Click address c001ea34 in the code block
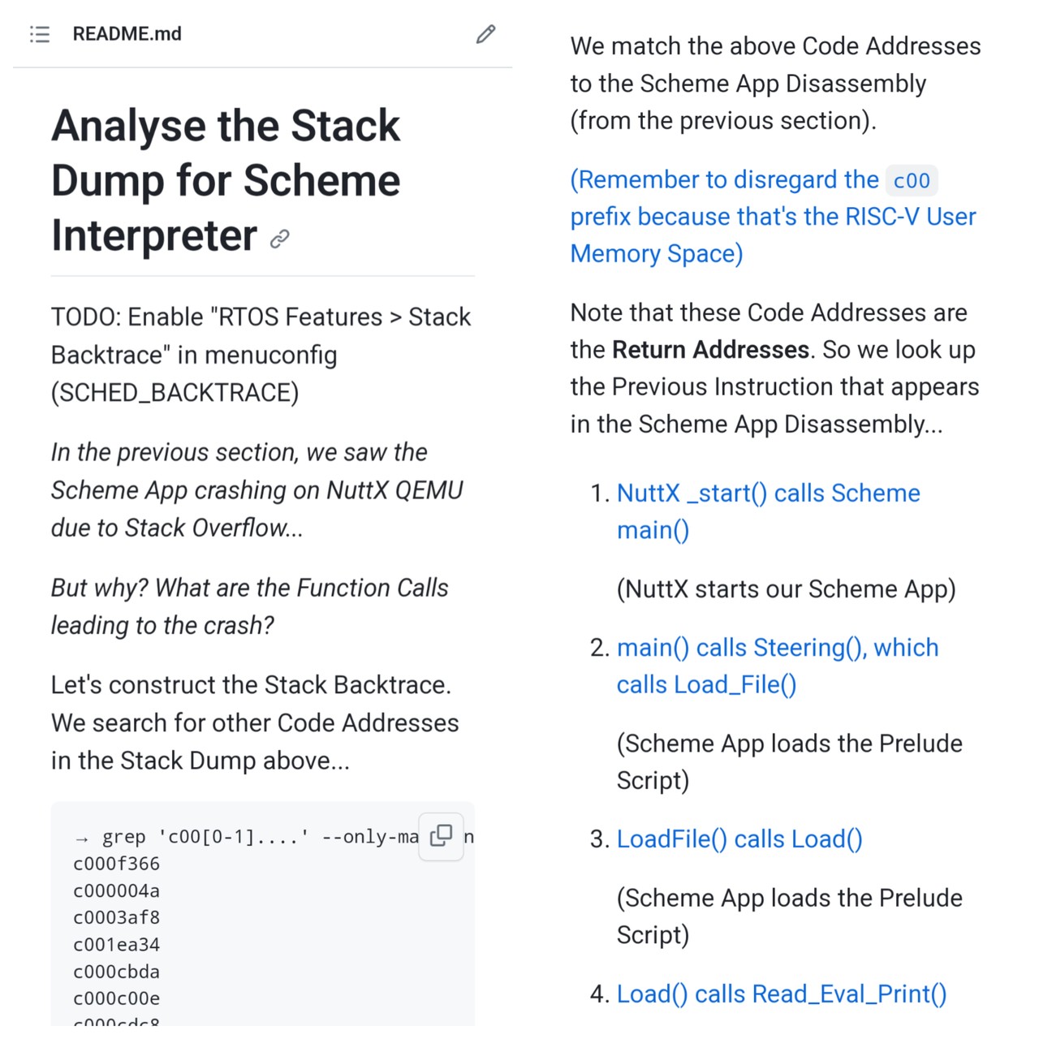This screenshot has width=1039, height=1039. pyautogui.click(x=116, y=945)
